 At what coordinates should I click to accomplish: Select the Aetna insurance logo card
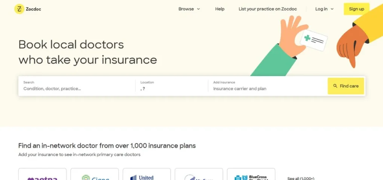point(42,174)
